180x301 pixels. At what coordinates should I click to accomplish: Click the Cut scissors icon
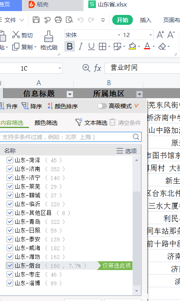[16, 35]
